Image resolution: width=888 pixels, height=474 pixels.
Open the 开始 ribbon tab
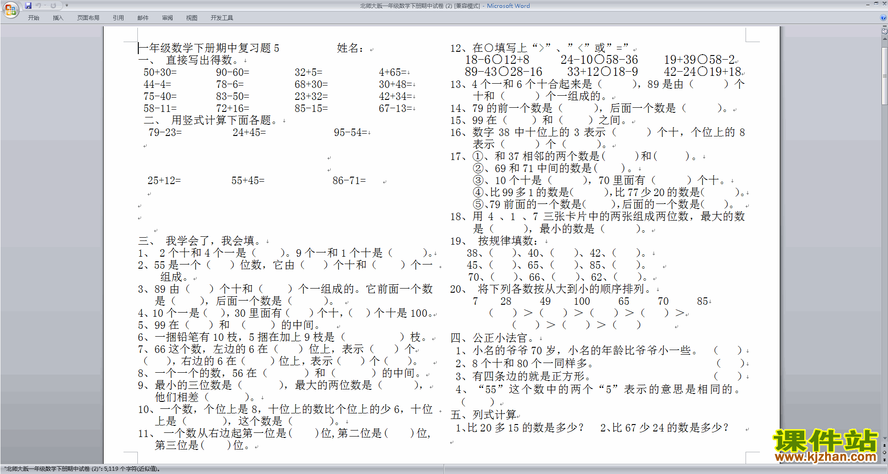[x=33, y=18]
